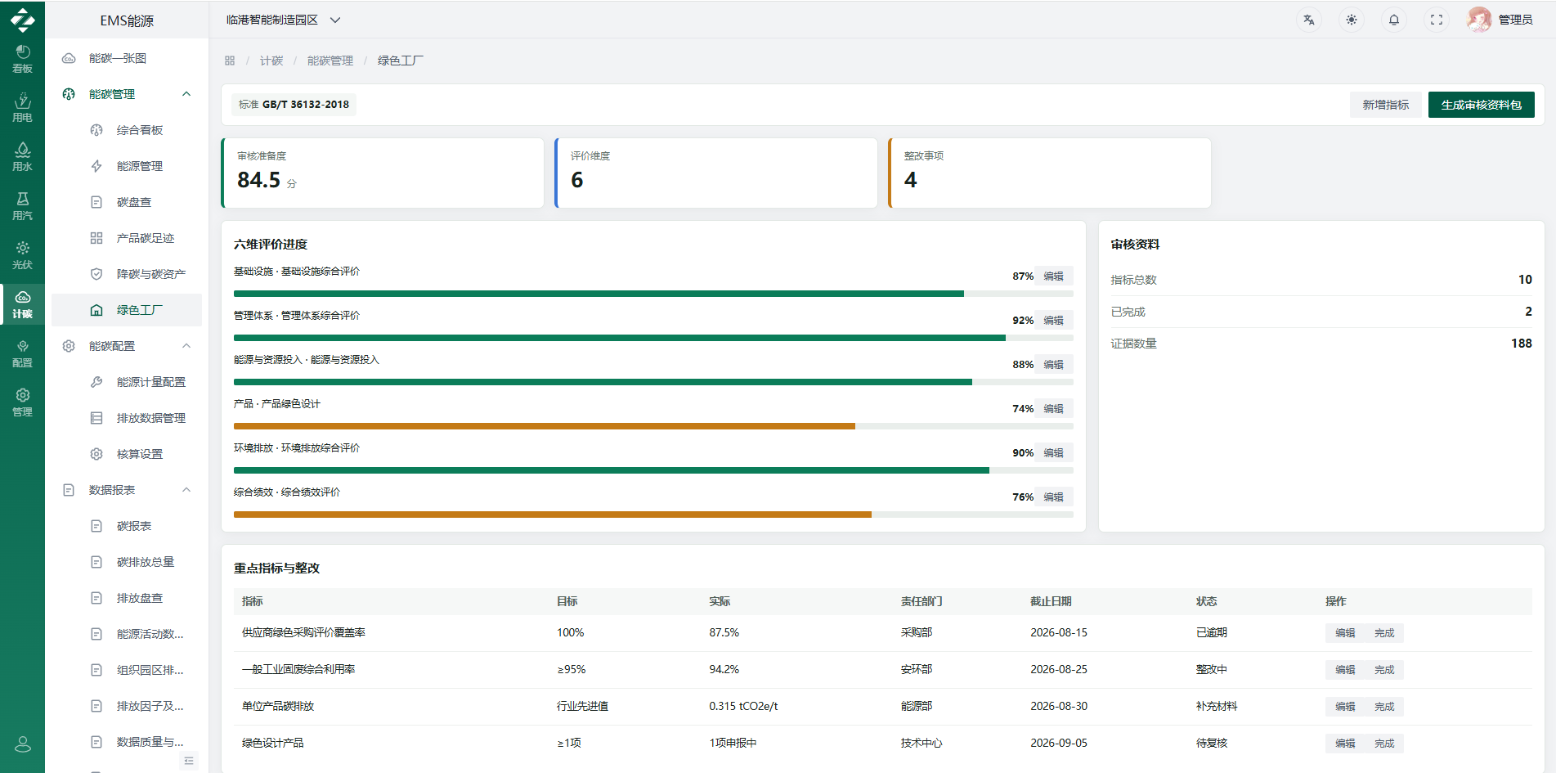Open the 管理 management rail icon
The image size is (1556, 773).
coord(22,402)
